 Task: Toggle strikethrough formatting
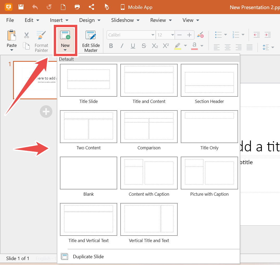[x=144, y=46]
